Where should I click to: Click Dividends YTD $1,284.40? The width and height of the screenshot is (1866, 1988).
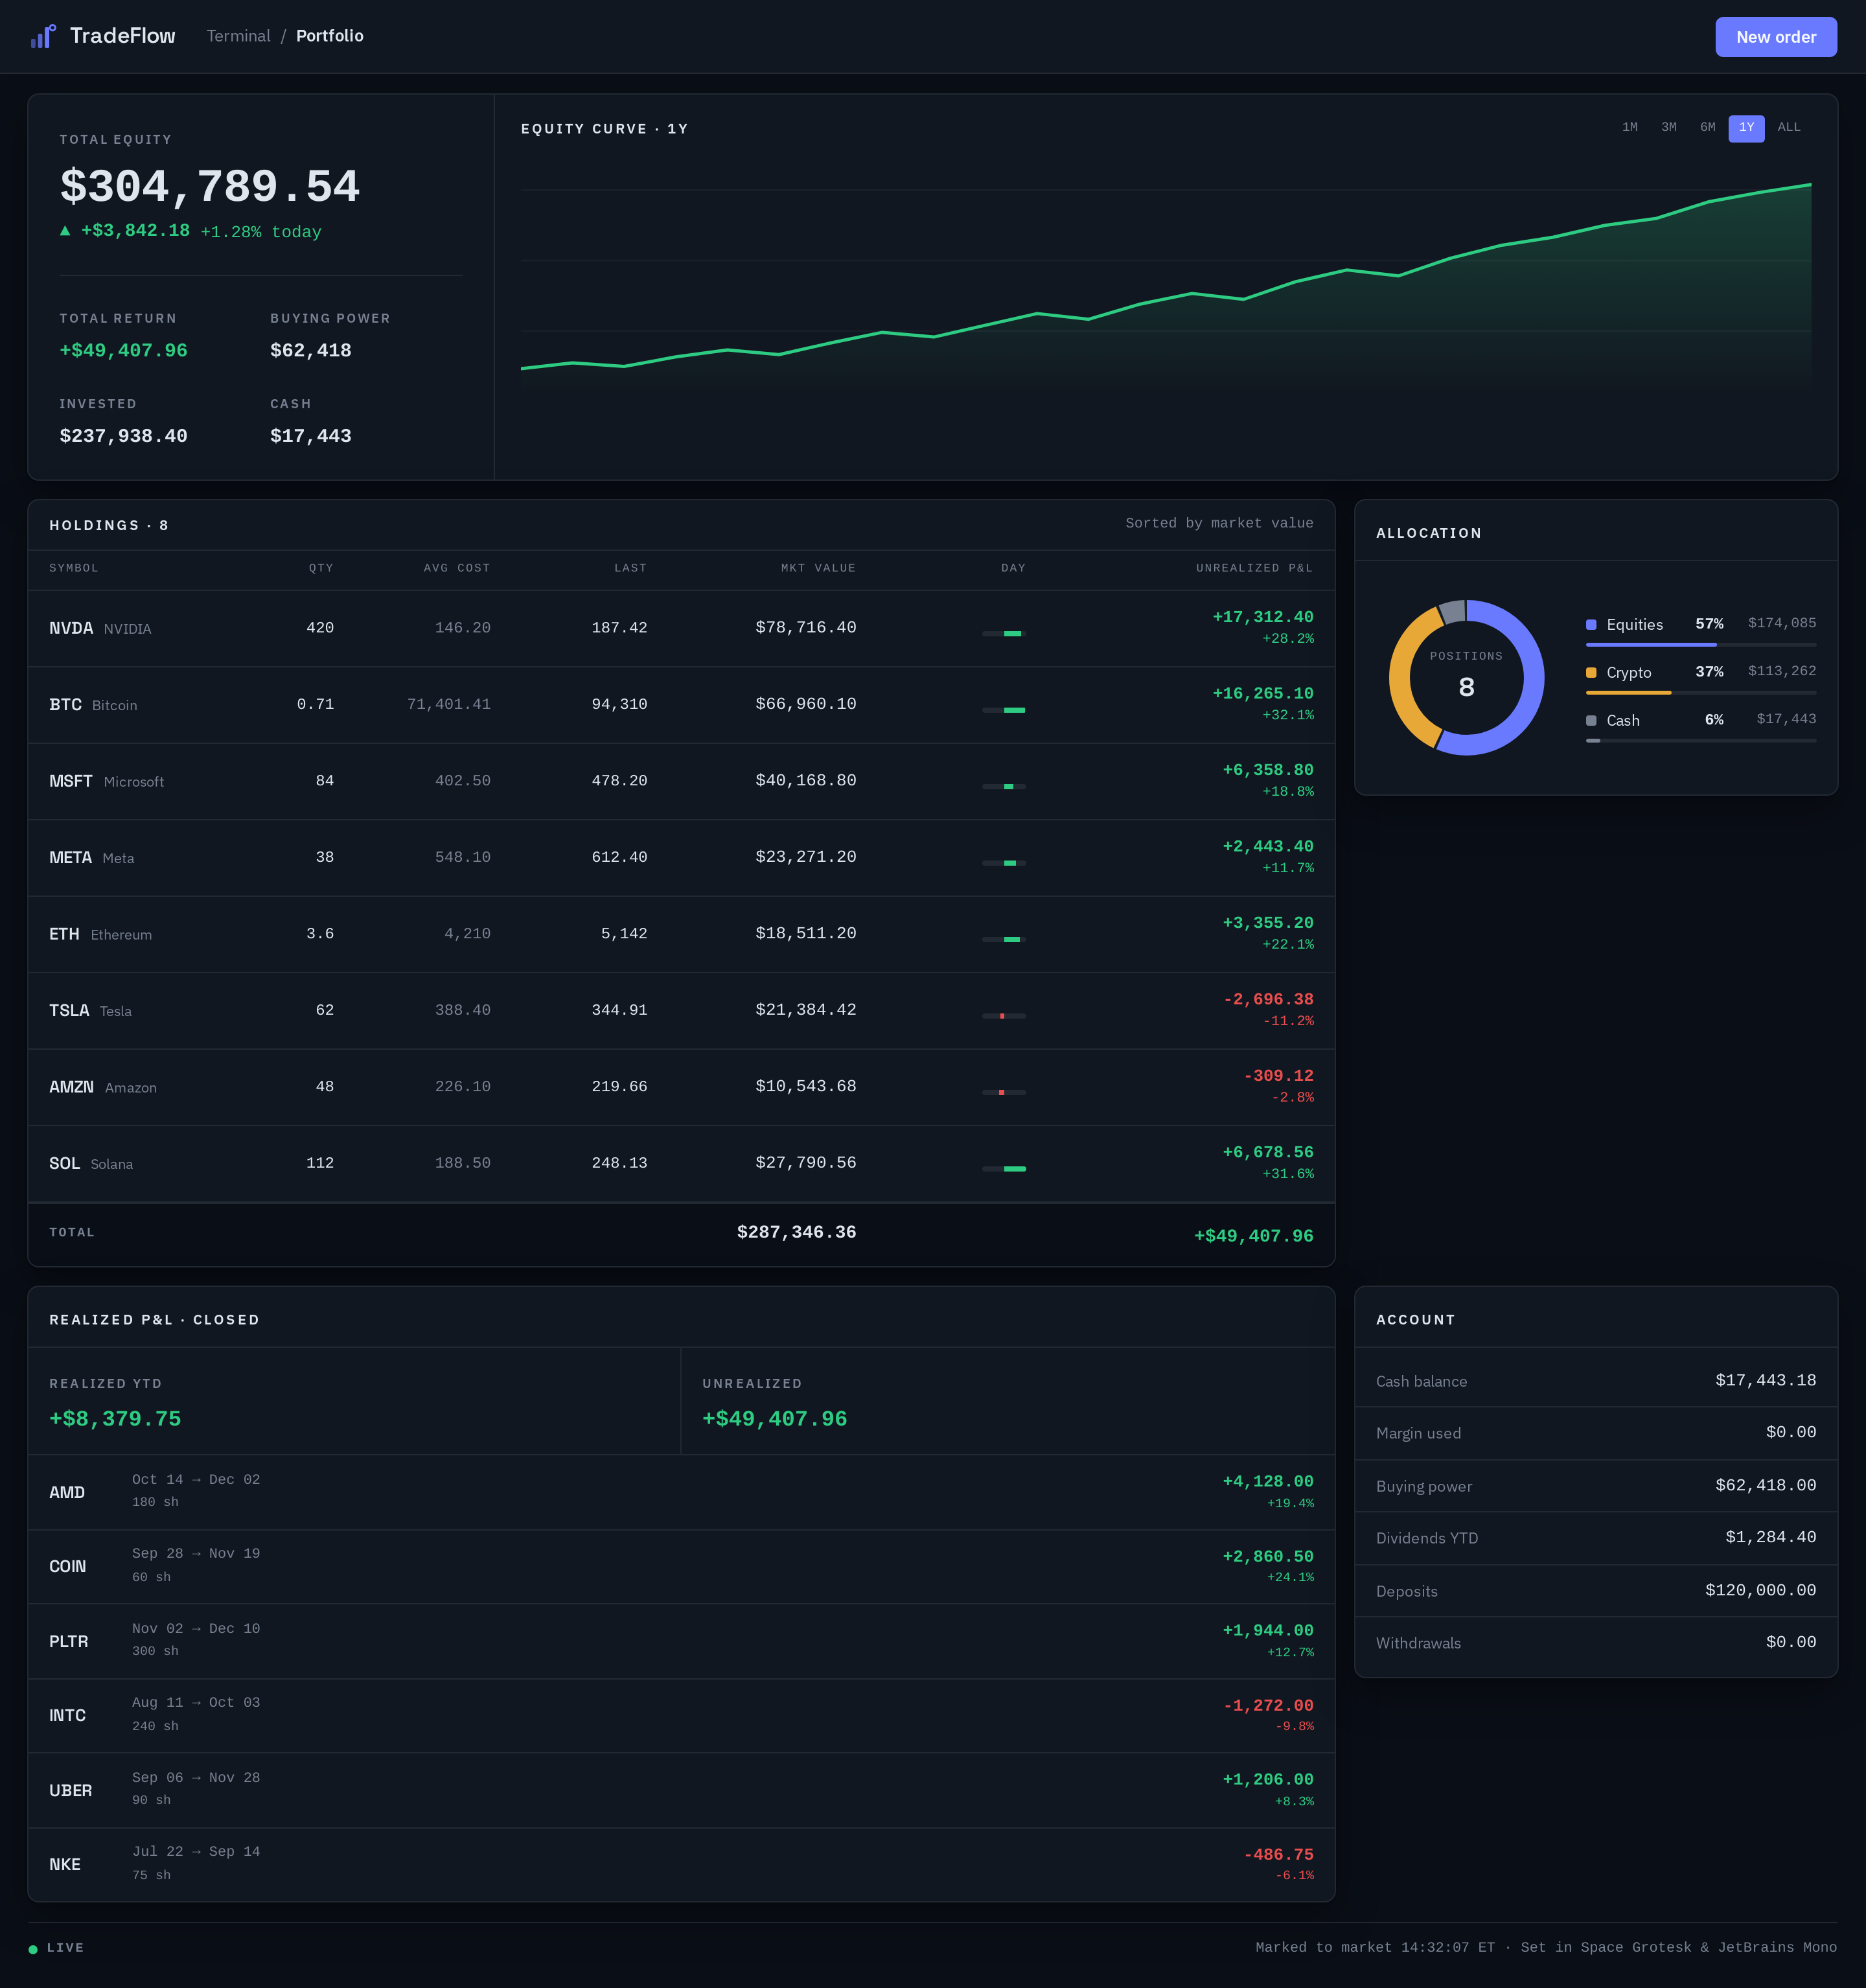tap(1771, 1538)
